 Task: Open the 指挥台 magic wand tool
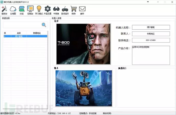[4, 10]
